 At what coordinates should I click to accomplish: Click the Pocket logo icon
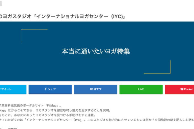(x=182, y=89)
